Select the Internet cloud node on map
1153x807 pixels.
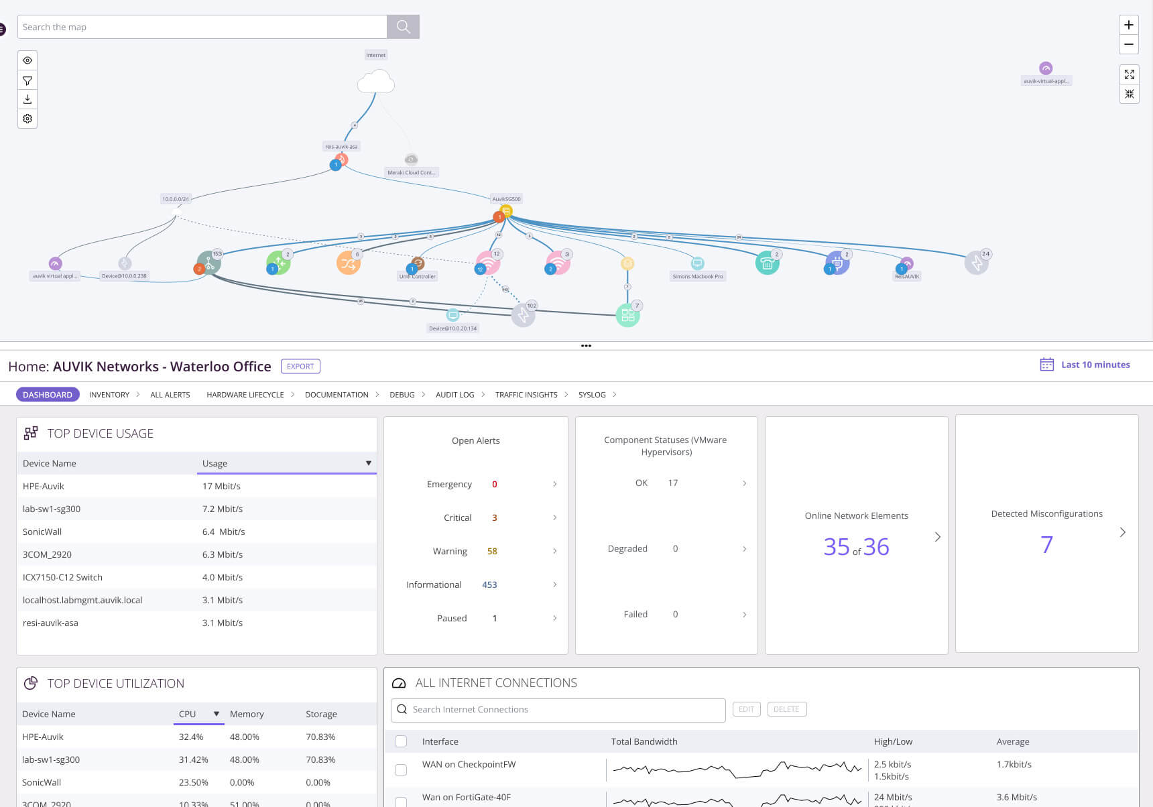(376, 82)
